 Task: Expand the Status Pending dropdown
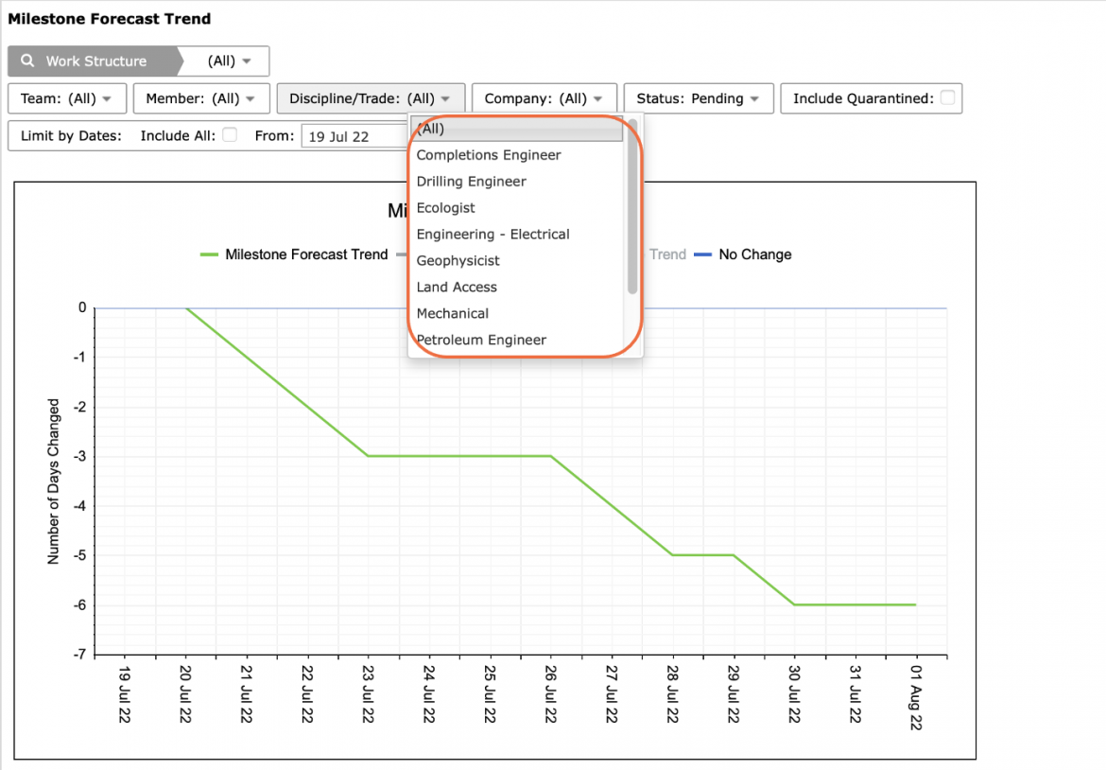699,98
